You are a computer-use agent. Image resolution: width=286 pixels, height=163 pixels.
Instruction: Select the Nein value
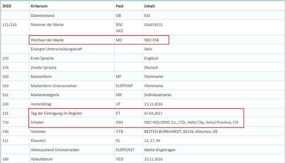(148, 49)
